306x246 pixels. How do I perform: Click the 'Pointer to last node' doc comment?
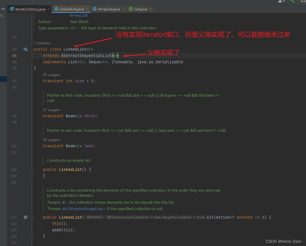(x=136, y=130)
